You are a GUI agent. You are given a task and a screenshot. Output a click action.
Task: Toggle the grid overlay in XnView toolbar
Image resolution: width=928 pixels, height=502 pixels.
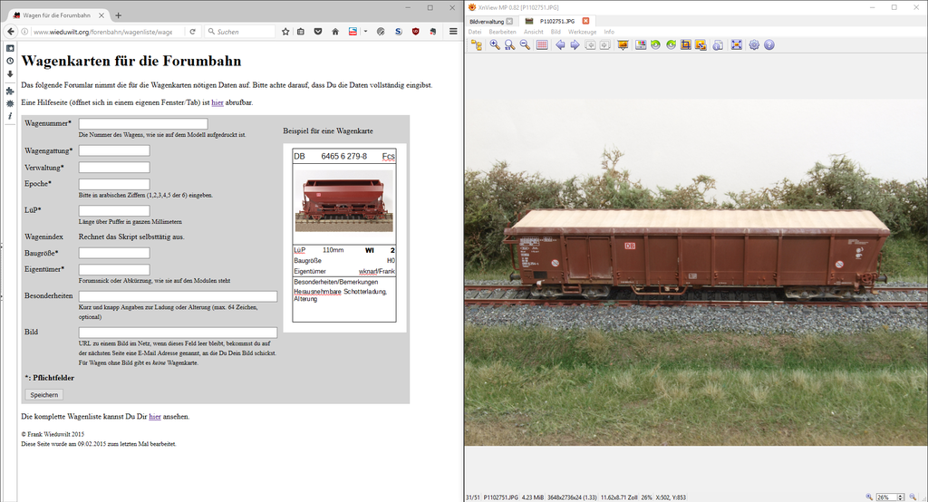pyautogui.click(x=542, y=45)
